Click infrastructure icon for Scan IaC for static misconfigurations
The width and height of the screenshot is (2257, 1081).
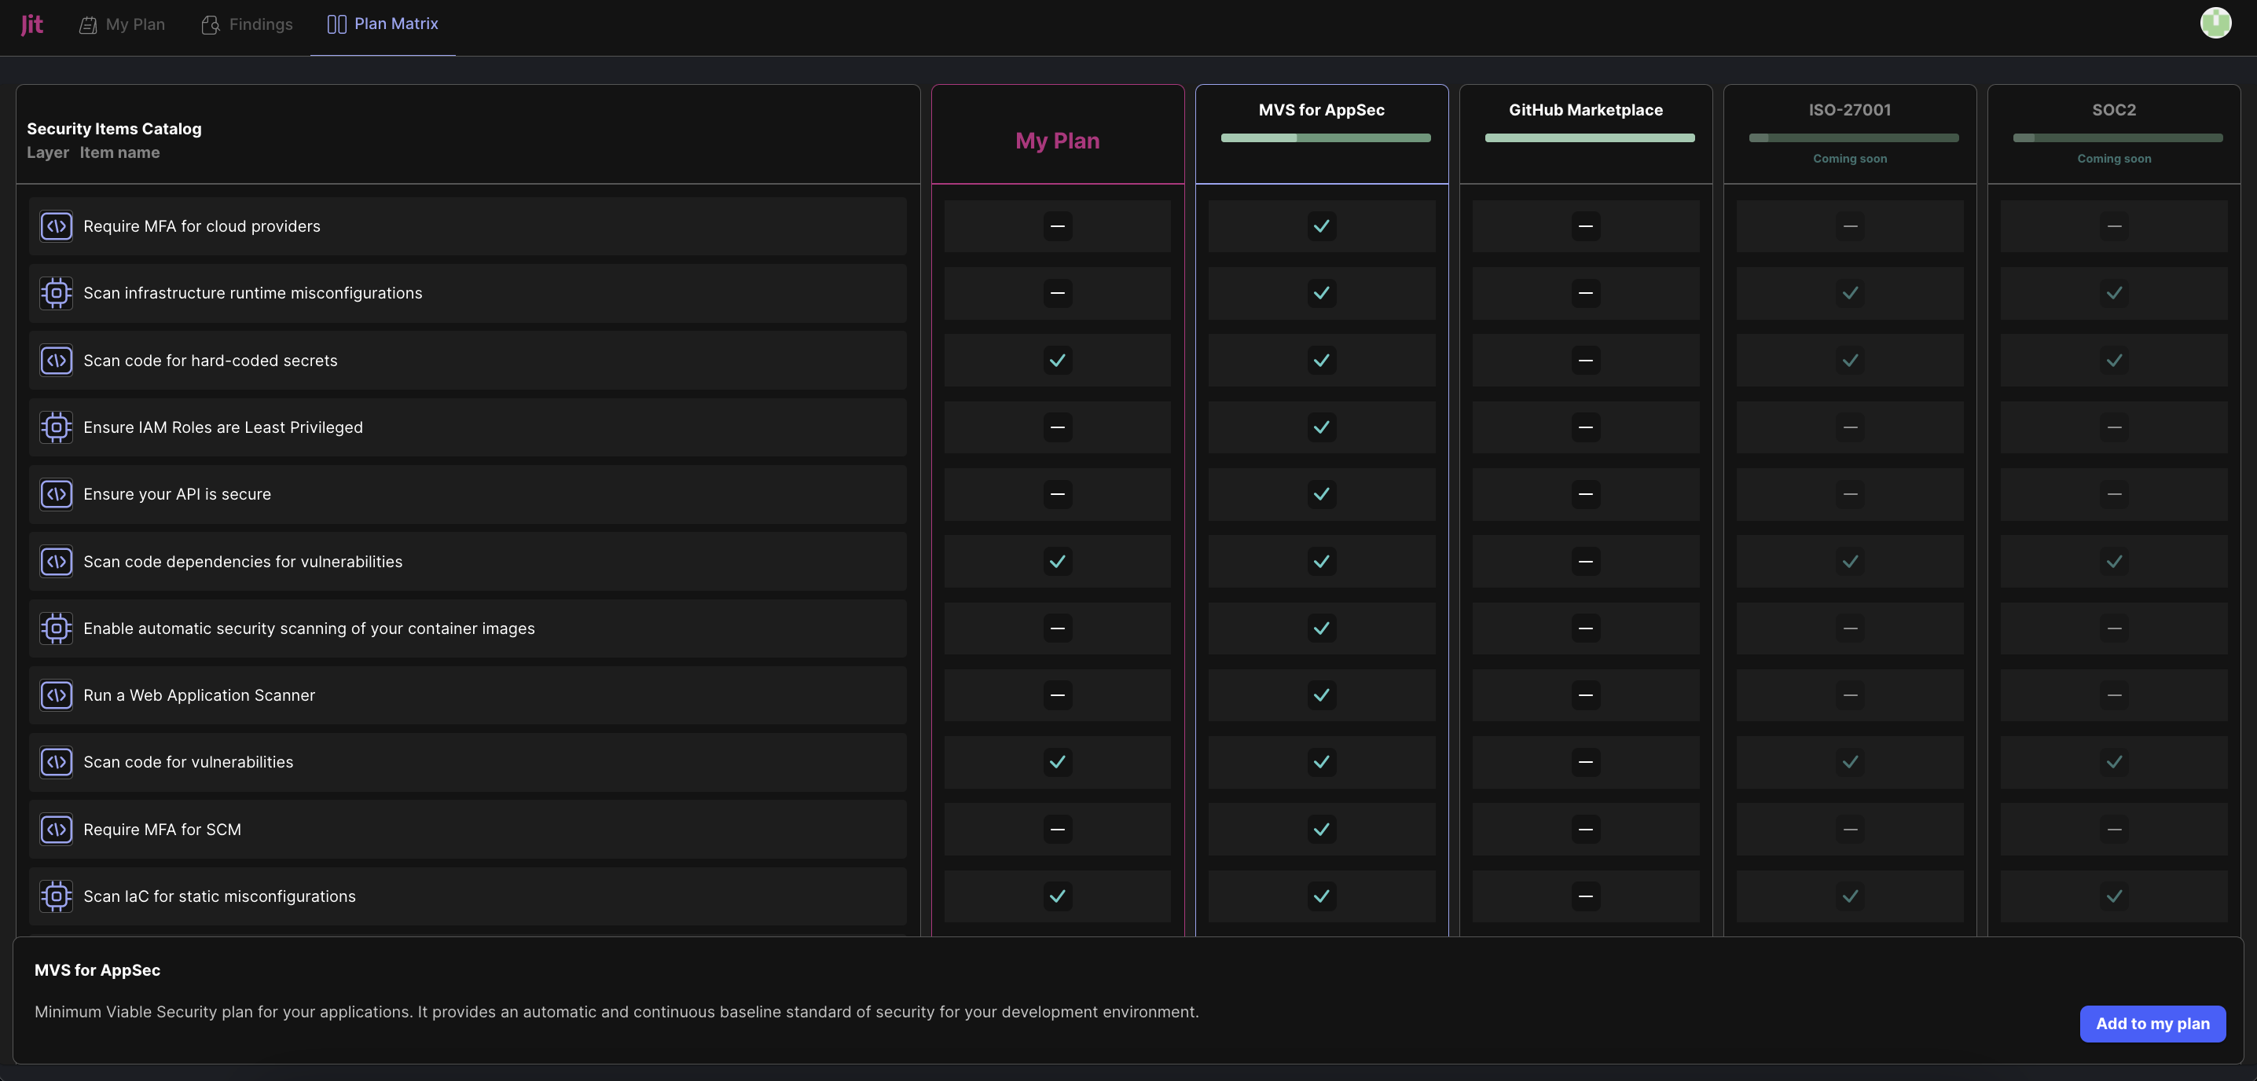tap(56, 896)
